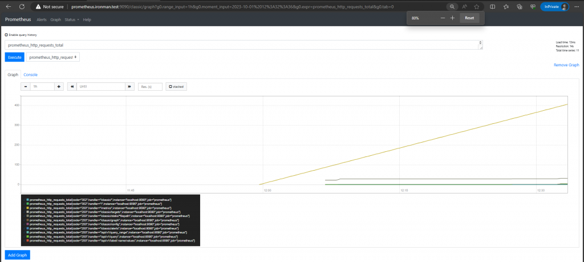Click the 1h range input field

[42, 86]
